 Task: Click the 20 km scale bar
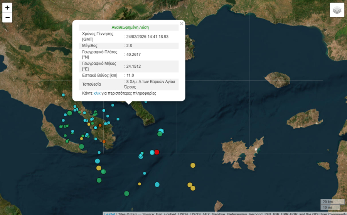pos(332,202)
